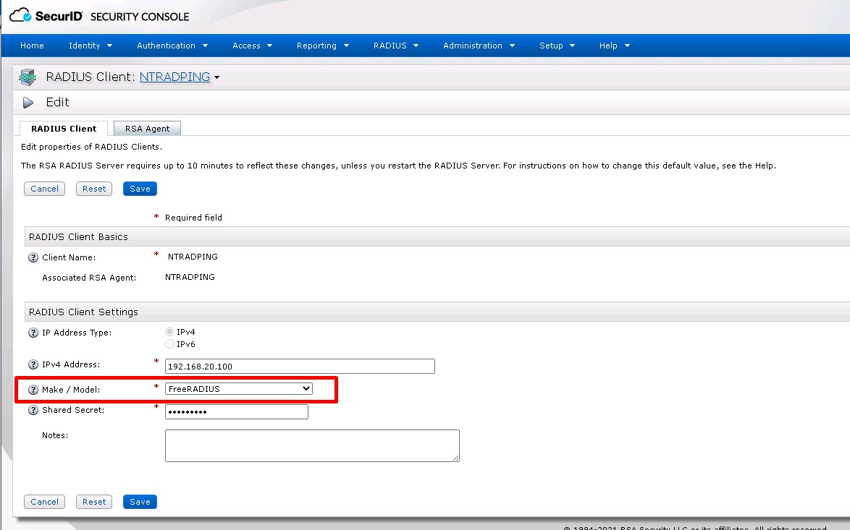
Task: Open the Authentication menu
Action: pyautogui.click(x=172, y=46)
